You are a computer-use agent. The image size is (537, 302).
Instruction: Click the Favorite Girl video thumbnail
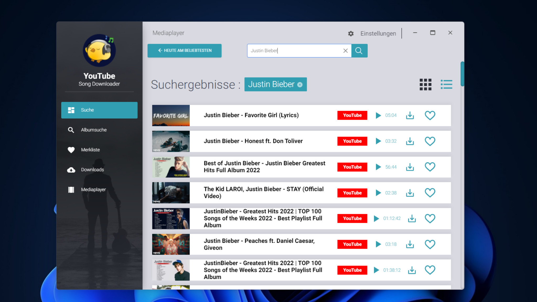171,115
